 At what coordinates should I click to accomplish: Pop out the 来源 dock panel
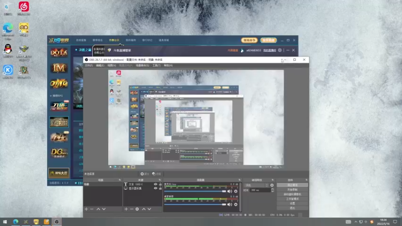(x=160, y=180)
